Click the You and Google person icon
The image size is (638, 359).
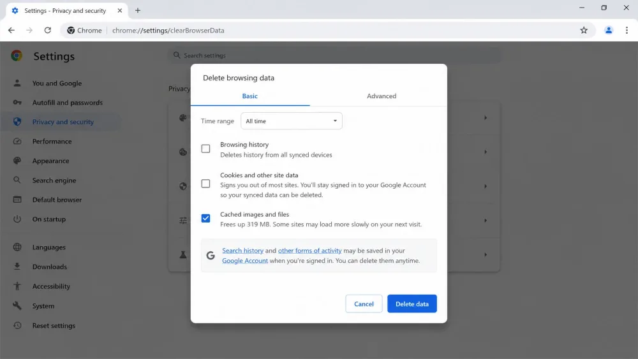coord(17,83)
